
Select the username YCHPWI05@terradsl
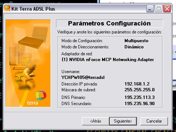[83, 77]
